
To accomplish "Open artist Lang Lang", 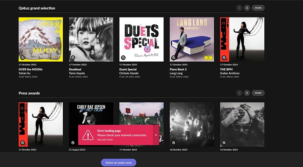I will (176, 73).
